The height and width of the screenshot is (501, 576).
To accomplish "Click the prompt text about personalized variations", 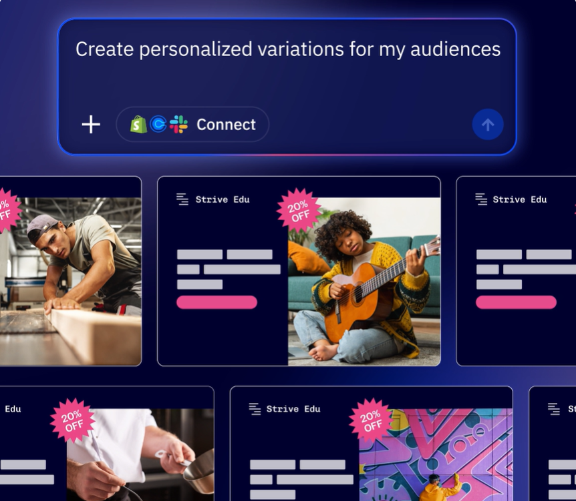I will point(288,49).
